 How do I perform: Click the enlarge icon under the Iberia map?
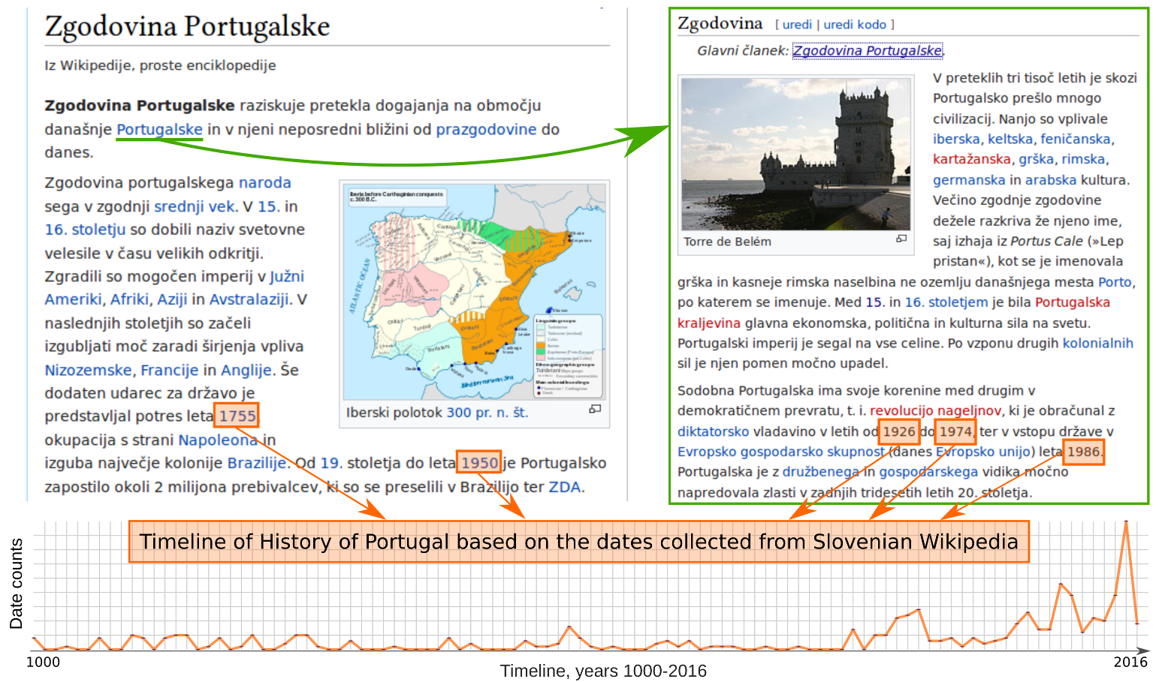point(595,409)
